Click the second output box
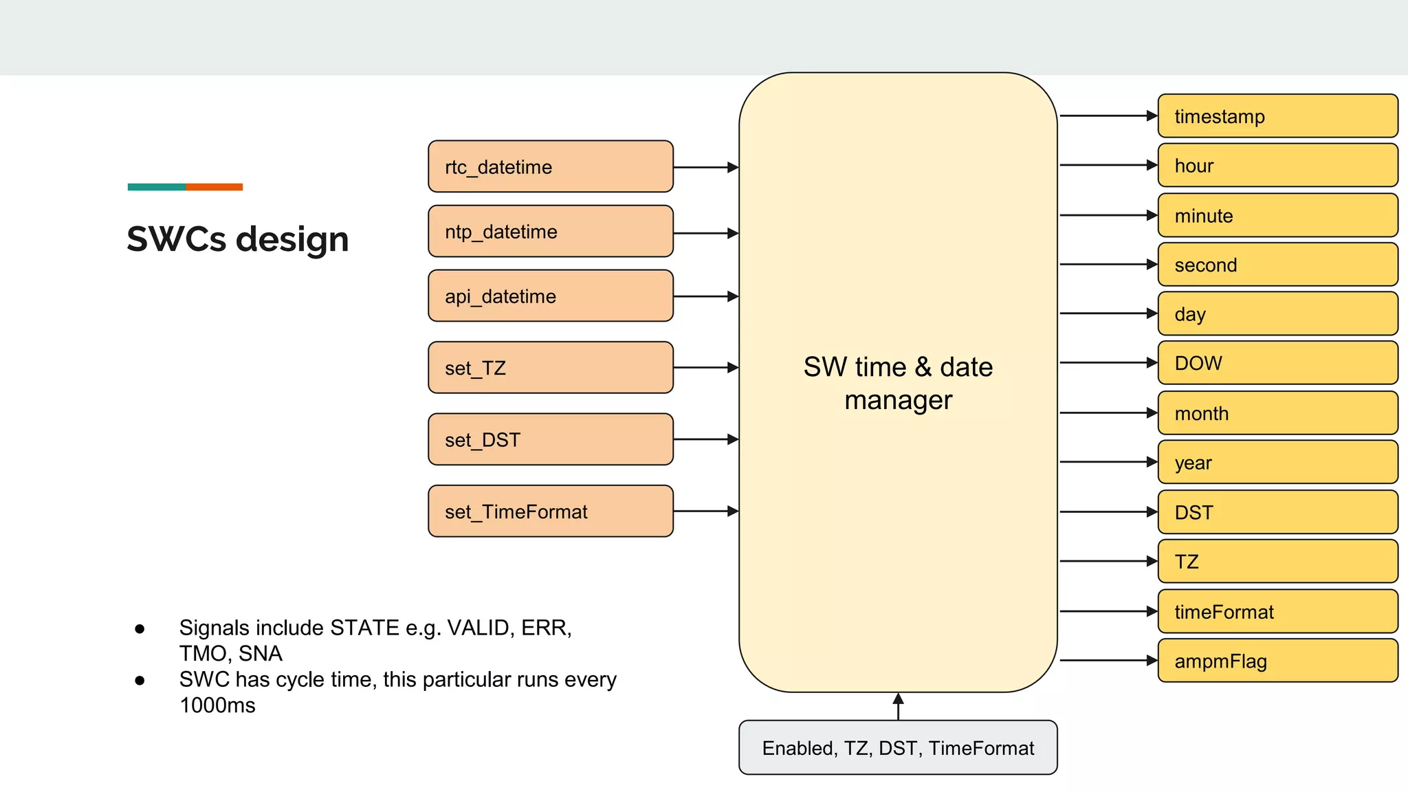Screen dimensions: 1408x792 point(1277,265)
